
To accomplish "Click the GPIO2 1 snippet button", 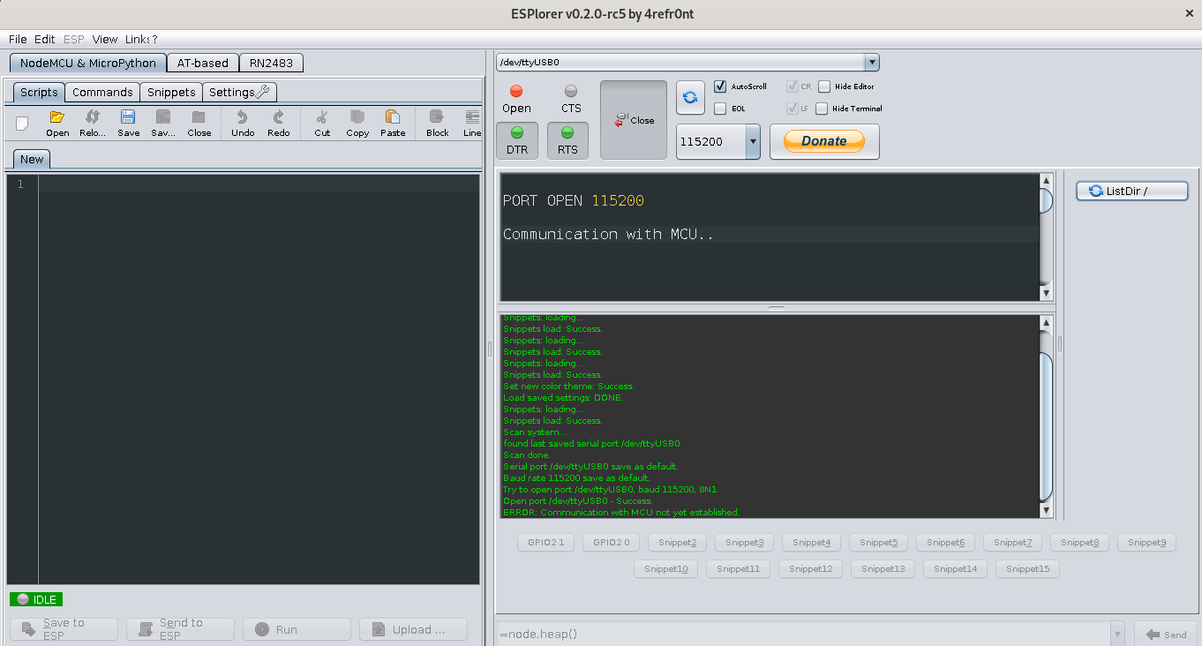I will pos(546,542).
